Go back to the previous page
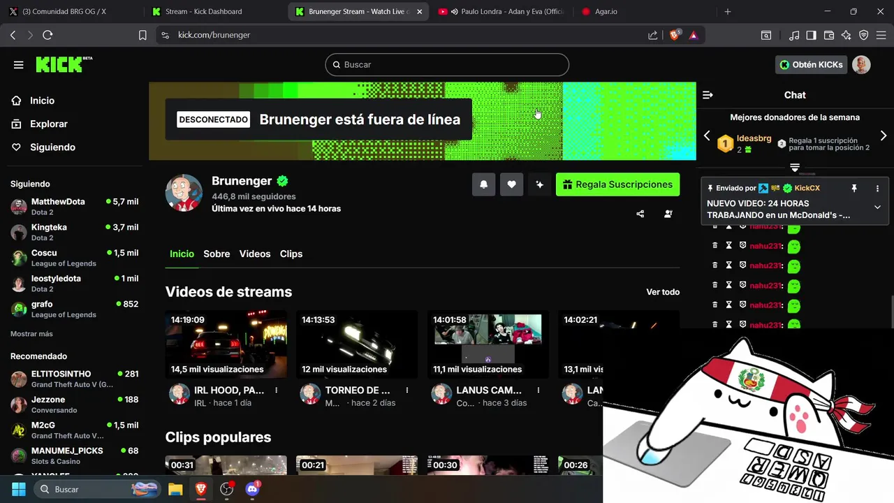Image resolution: width=894 pixels, height=503 pixels. point(13,35)
